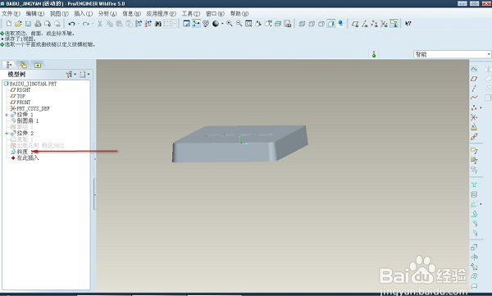This screenshot has height=296, width=492.
Task: Click the Shading display sphere icon
Action: tap(216, 24)
